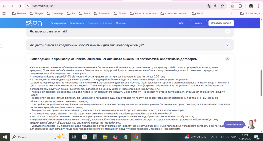263x141 pixels.
Task: Open the статистика по нов... bookmarks folder
Action: pyautogui.click(x=174, y=14)
